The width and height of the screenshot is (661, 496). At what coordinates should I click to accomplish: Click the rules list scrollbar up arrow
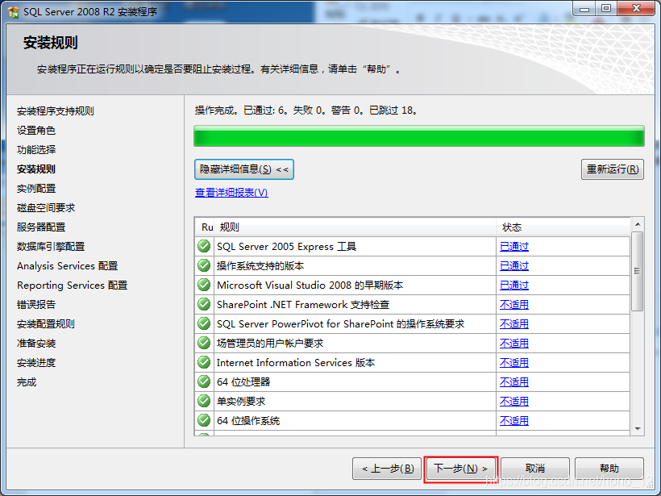click(x=638, y=224)
